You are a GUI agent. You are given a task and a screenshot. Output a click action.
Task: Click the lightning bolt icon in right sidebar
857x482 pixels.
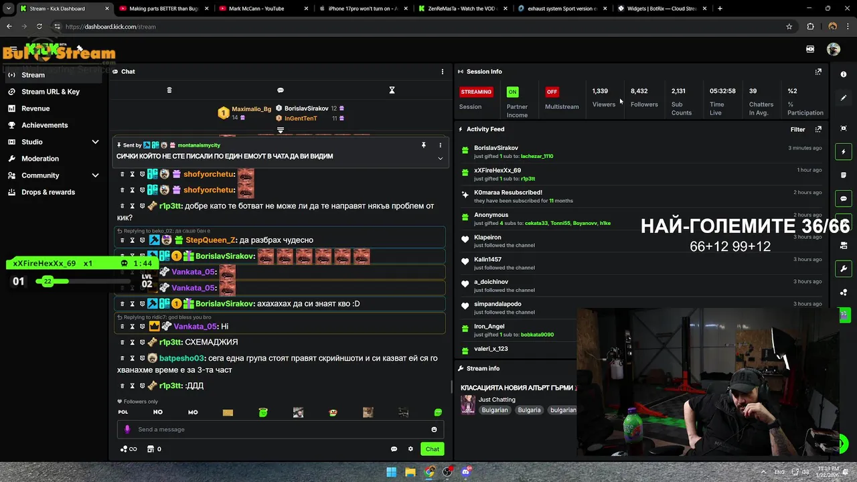point(844,152)
